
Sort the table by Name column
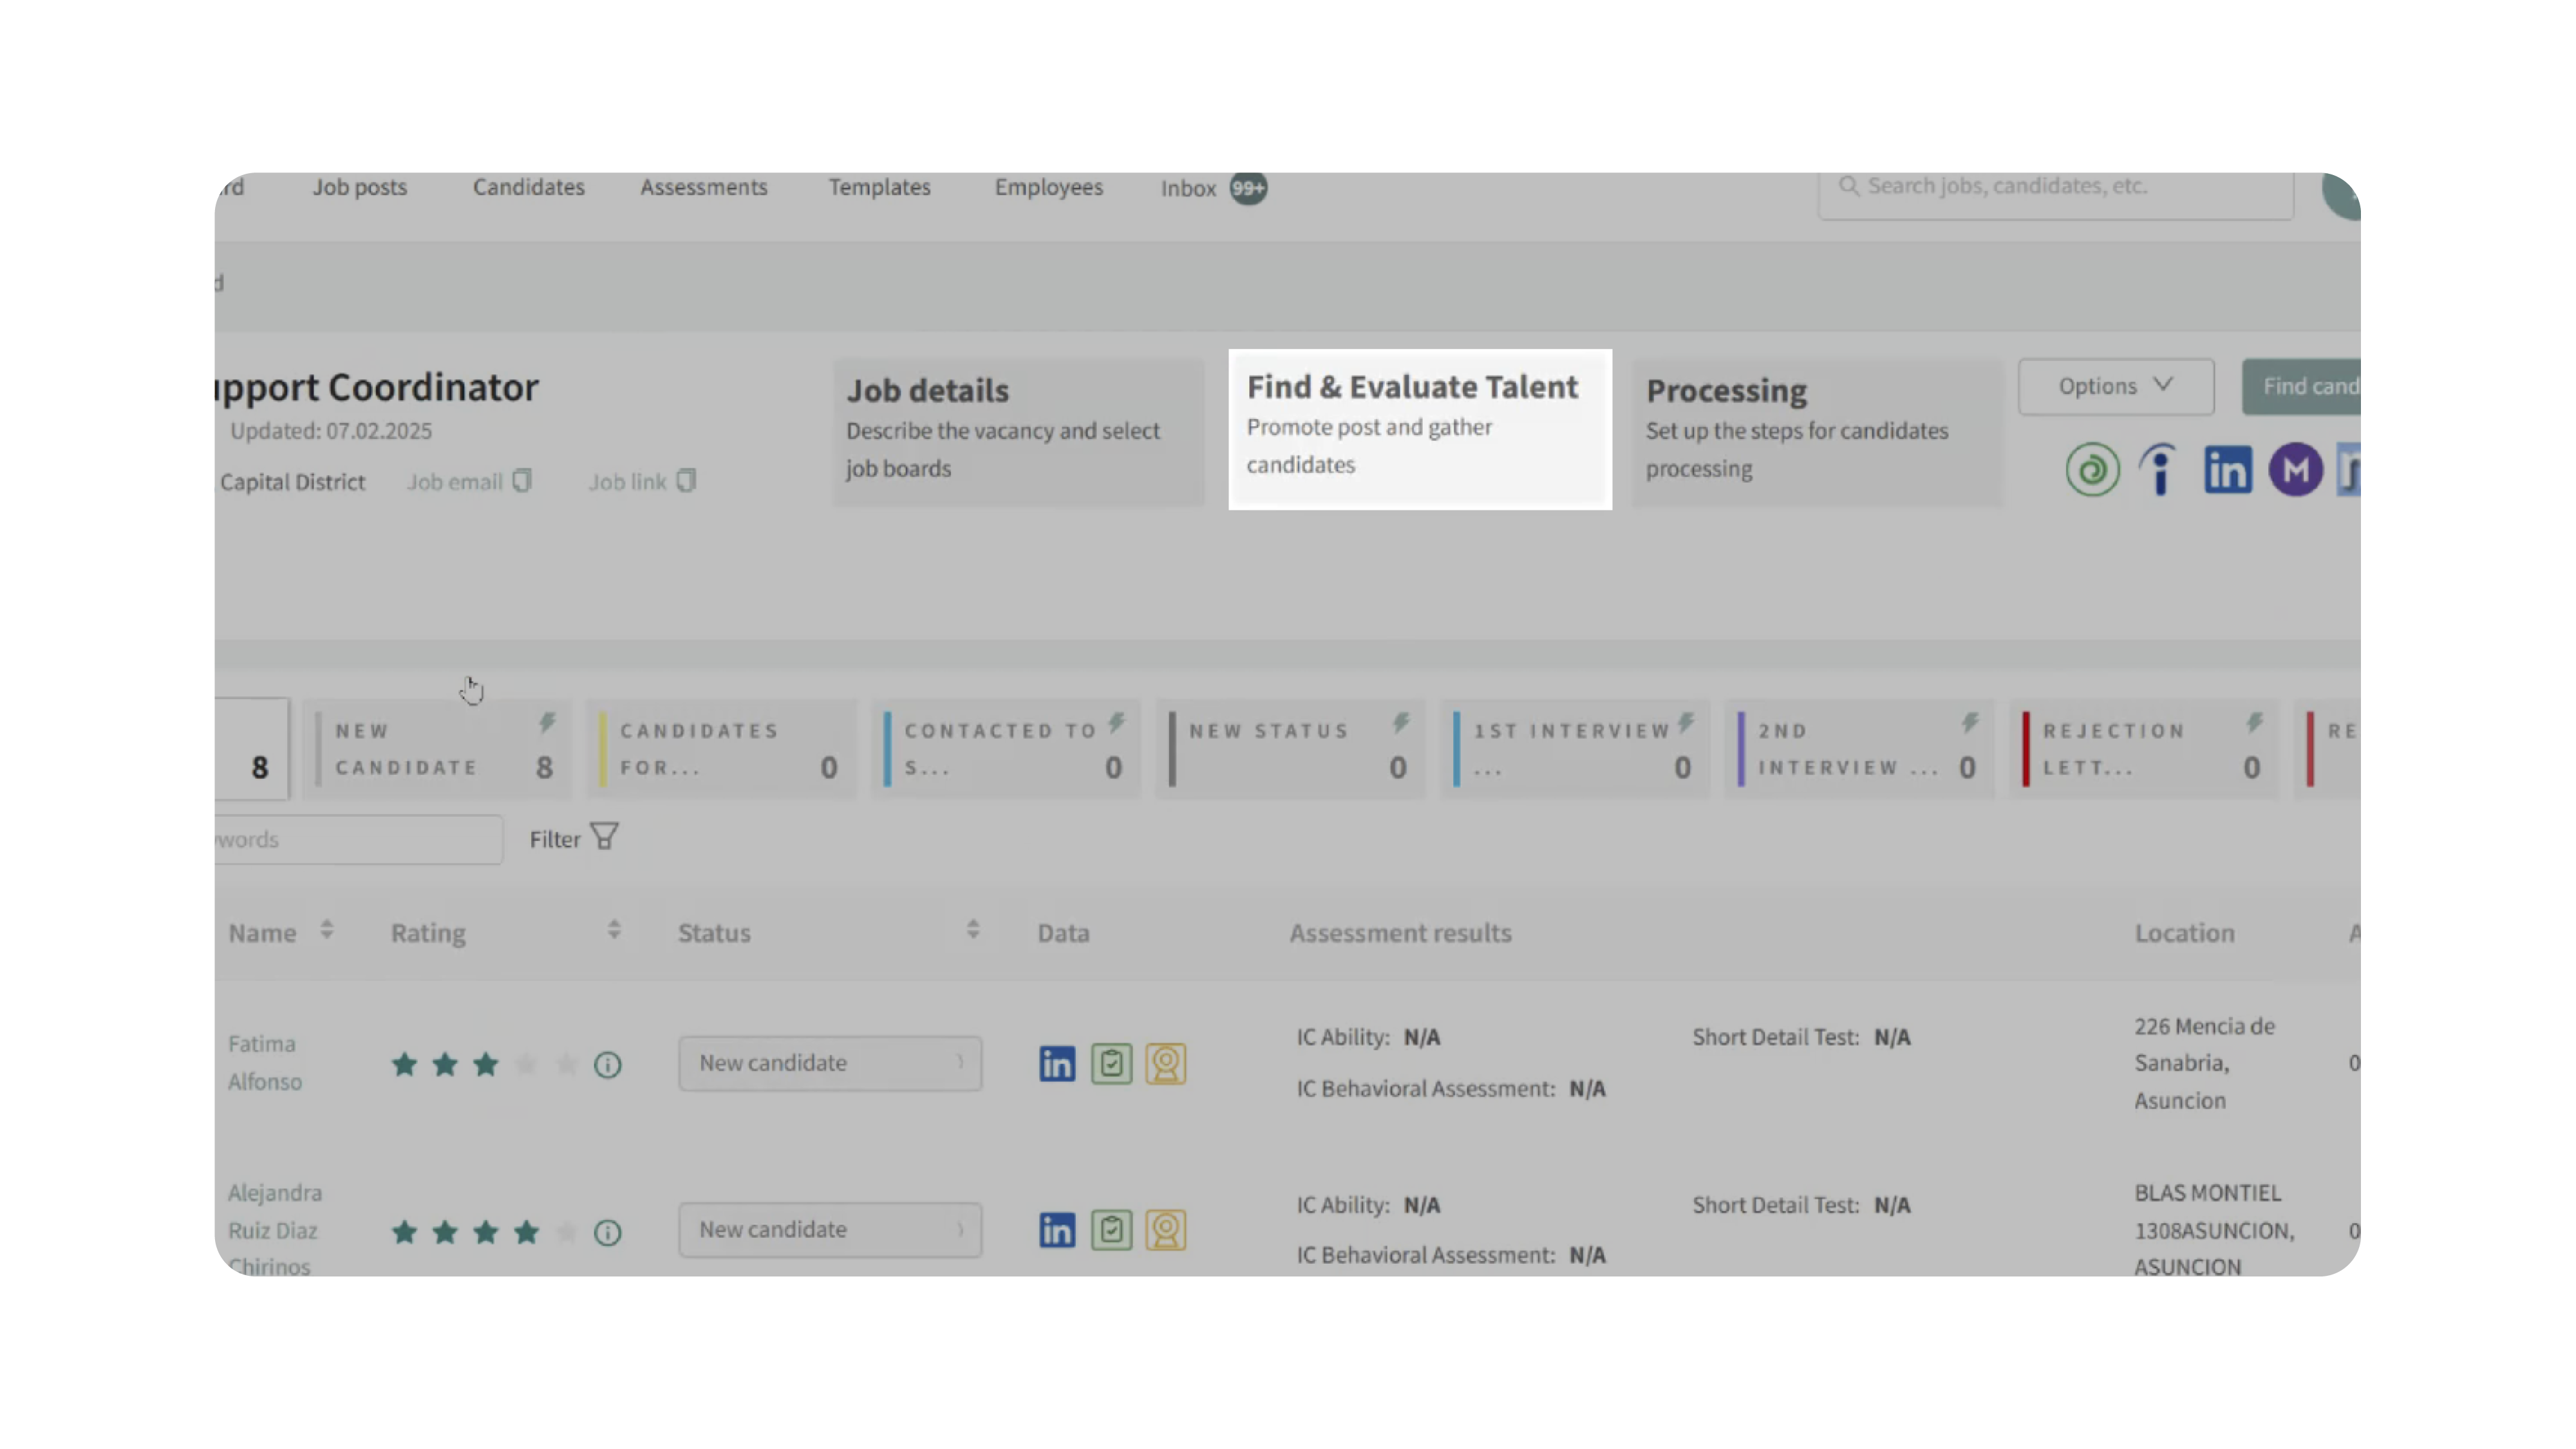(x=326, y=931)
